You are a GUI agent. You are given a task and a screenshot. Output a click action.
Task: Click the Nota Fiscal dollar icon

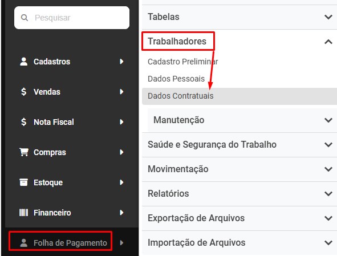pos(23,122)
